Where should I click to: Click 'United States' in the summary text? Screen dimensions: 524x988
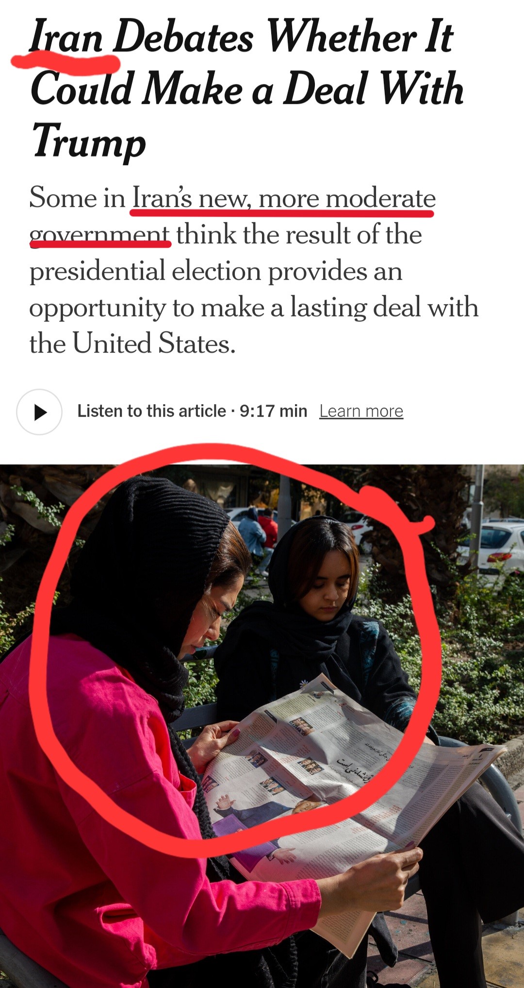154,343
